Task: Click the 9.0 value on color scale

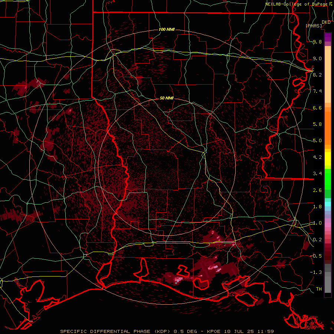Action: click(x=317, y=58)
